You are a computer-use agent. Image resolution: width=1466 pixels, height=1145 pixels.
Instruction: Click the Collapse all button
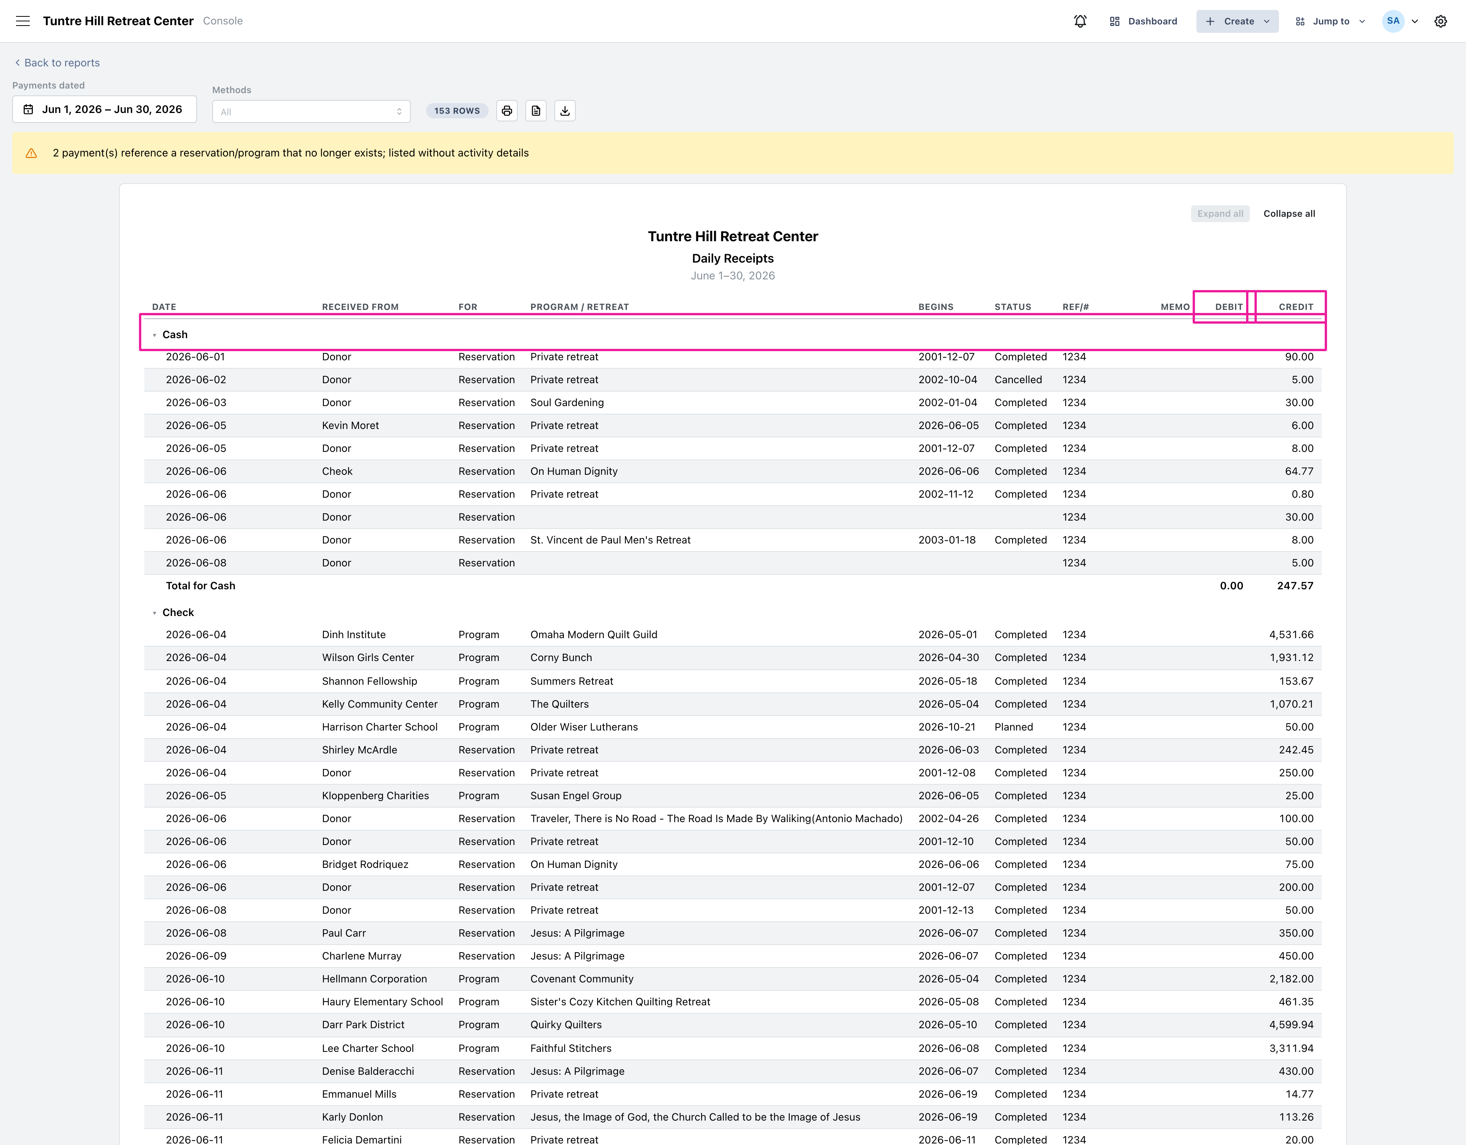1289,213
